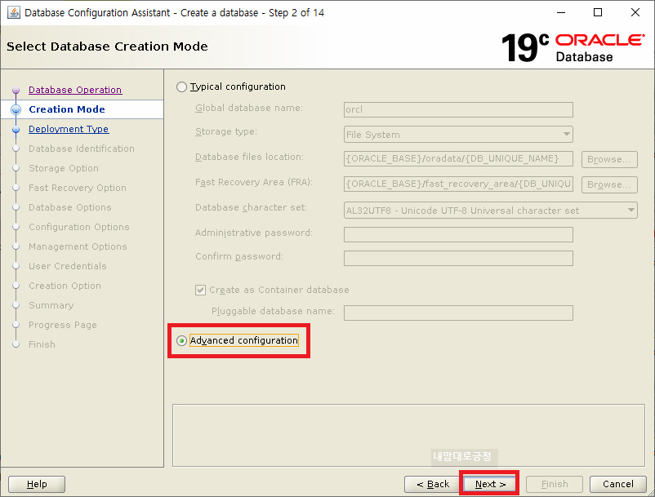Click the Fast Recovery Area field
The image size is (655, 497).
click(458, 184)
